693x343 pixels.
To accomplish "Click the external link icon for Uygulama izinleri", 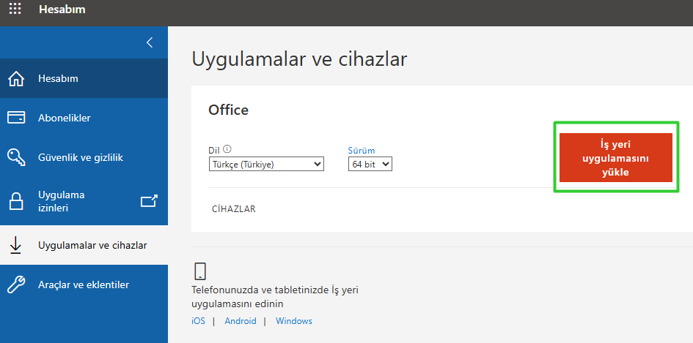I will point(149,201).
